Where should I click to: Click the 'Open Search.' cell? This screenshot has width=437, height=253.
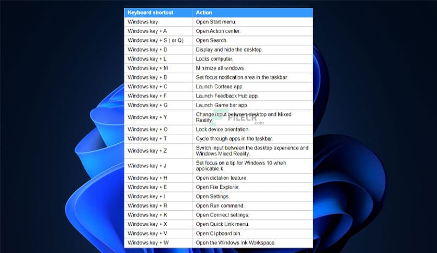tap(253, 40)
